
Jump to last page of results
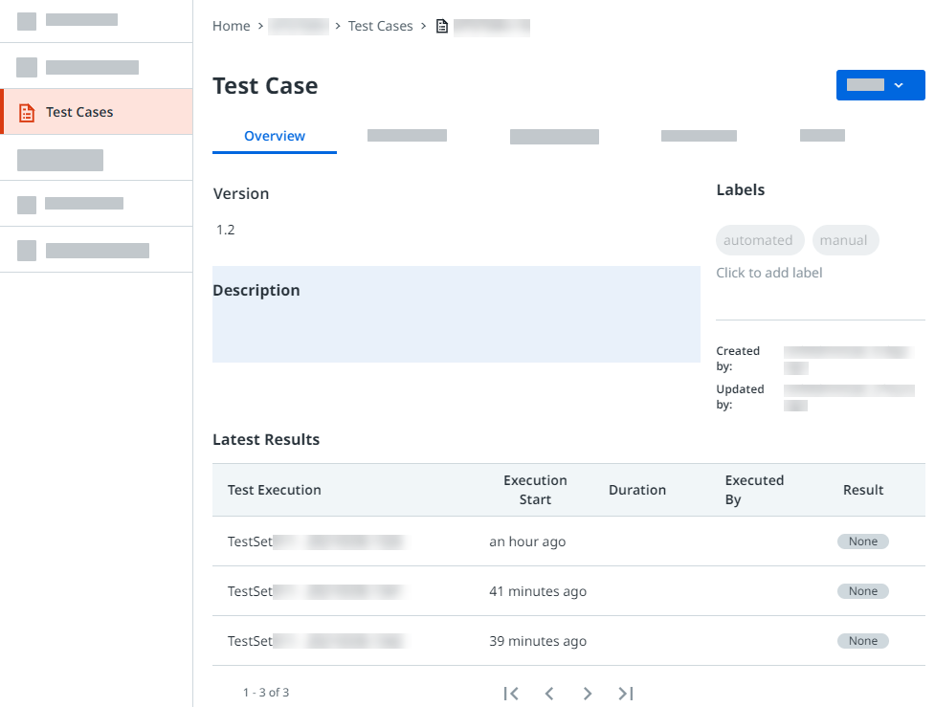coord(626,694)
